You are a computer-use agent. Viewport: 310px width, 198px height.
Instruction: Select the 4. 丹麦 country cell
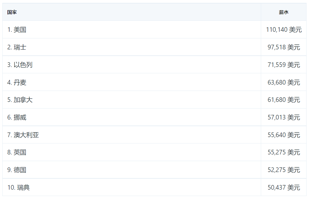17,82
